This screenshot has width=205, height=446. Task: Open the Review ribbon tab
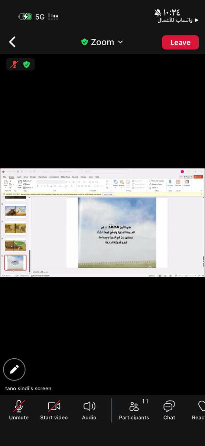84,177
